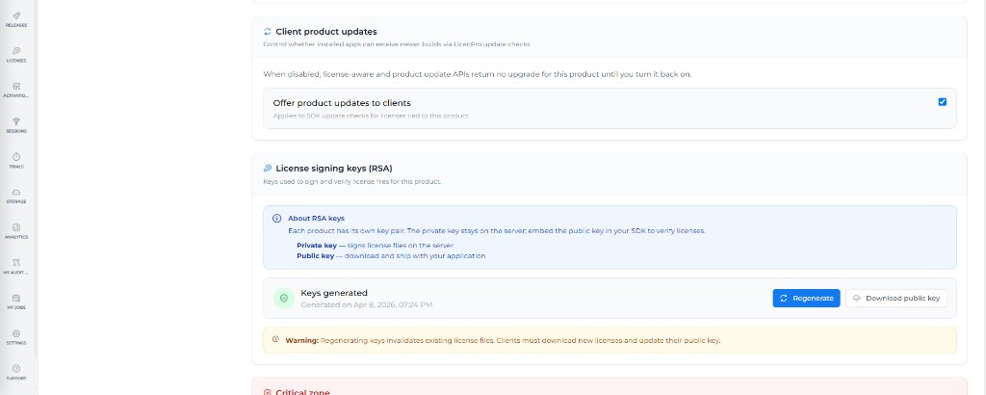
Task: Click the info icon in About RSA keys
Action: [276, 219]
